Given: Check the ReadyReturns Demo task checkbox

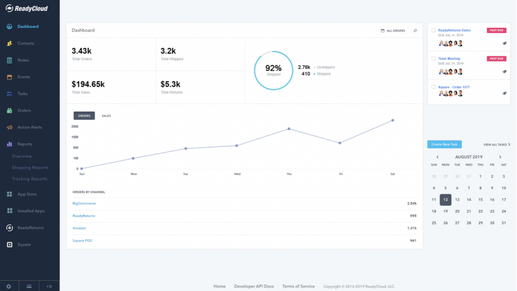Looking at the screenshot, I should point(433,30).
